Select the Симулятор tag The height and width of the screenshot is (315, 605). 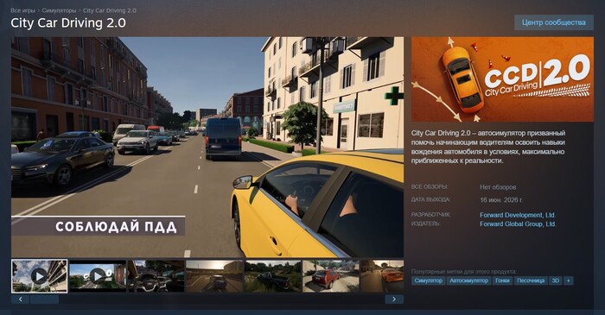(429, 280)
